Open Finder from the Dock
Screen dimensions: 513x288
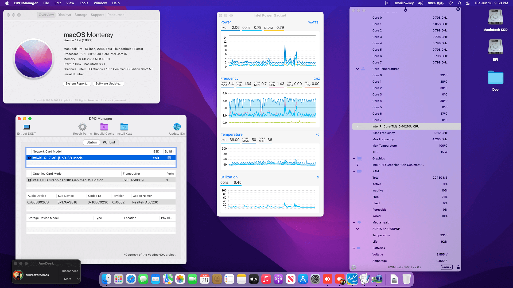coord(106,279)
